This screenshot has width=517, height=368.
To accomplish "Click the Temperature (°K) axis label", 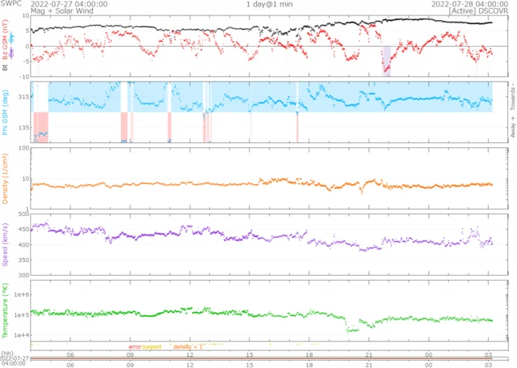I will click(6, 309).
